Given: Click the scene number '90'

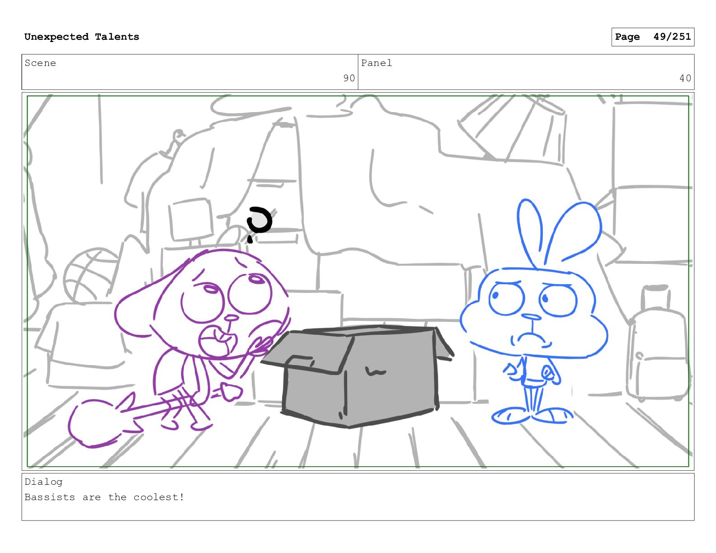Looking at the screenshot, I should click(349, 78).
